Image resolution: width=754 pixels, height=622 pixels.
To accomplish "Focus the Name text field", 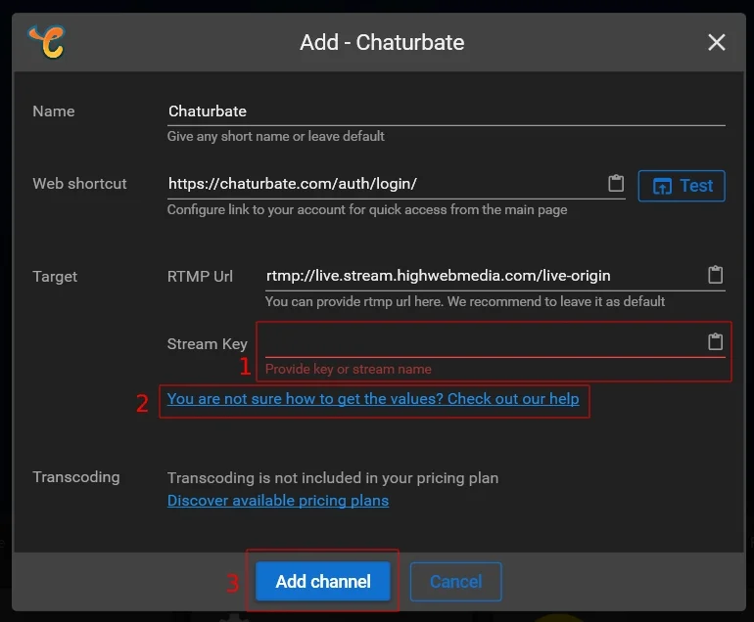I will pos(446,111).
